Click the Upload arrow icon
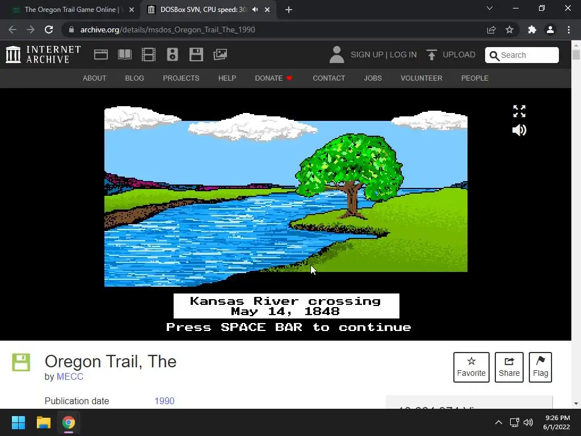 coord(431,55)
